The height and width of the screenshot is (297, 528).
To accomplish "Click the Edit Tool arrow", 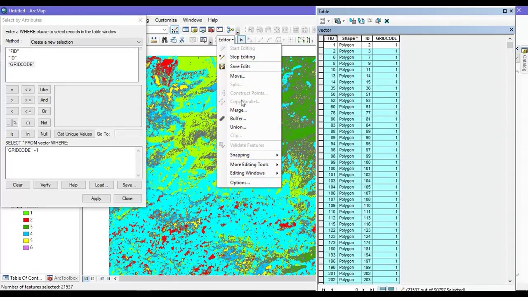I will click(241, 40).
